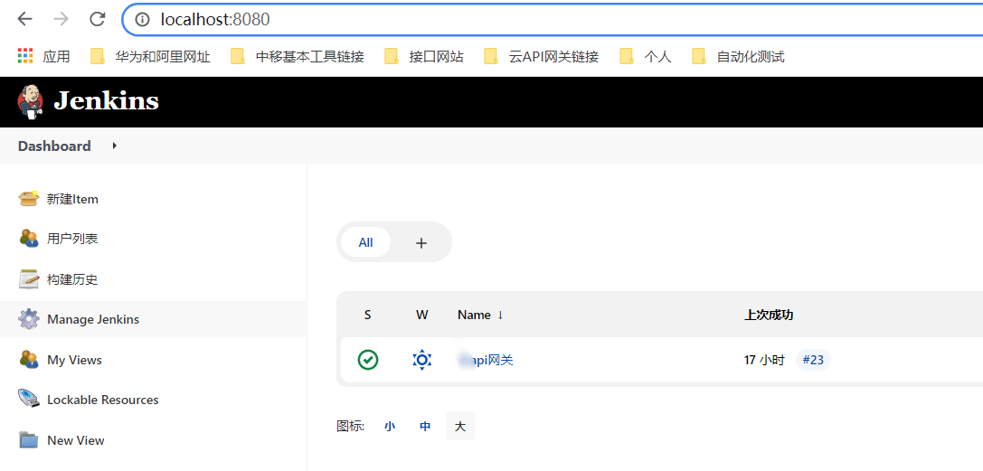Reload the page with the refresh icon

tap(97, 19)
